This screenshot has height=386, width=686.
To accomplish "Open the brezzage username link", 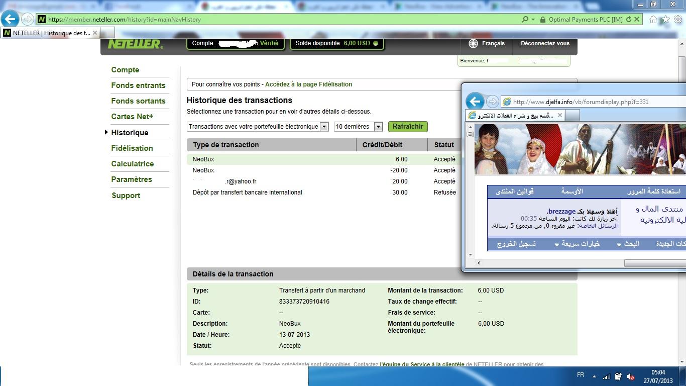I will (561, 212).
